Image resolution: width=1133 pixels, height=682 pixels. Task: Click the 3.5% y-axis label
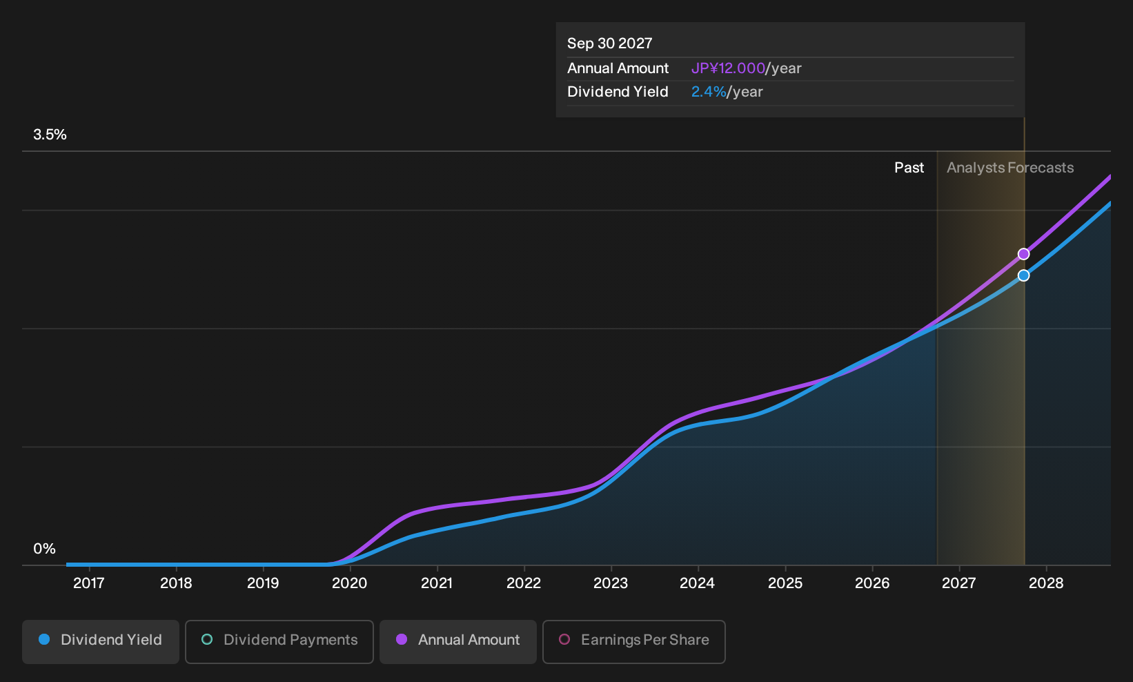click(50, 135)
